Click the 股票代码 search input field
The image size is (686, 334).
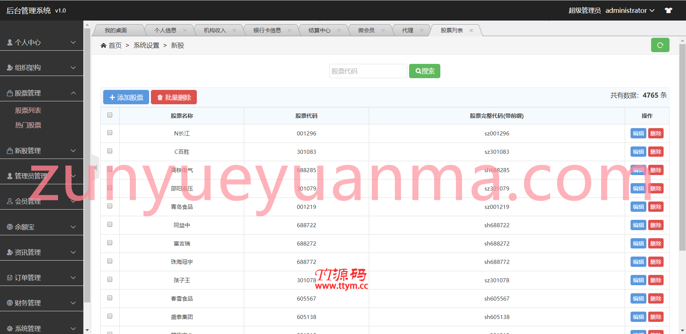click(x=368, y=71)
